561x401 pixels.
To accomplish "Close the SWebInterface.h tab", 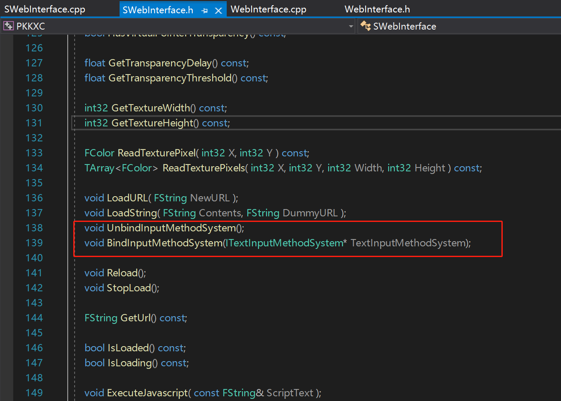I will pyautogui.click(x=218, y=11).
